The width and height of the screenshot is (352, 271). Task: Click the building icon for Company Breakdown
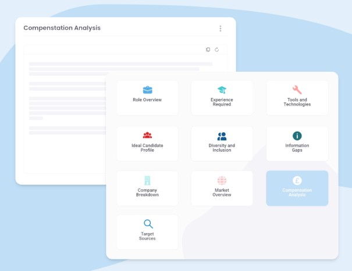(147, 181)
